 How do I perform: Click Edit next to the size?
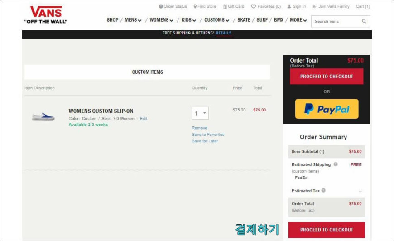coord(144,118)
